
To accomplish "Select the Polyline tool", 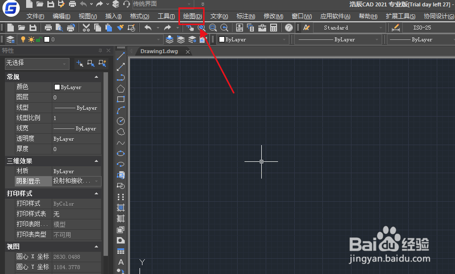I will pyautogui.click(x=121, y=78).
